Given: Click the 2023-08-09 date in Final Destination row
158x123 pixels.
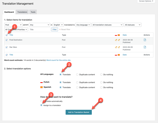Looking at the screenshot, I should coord(128,40).
